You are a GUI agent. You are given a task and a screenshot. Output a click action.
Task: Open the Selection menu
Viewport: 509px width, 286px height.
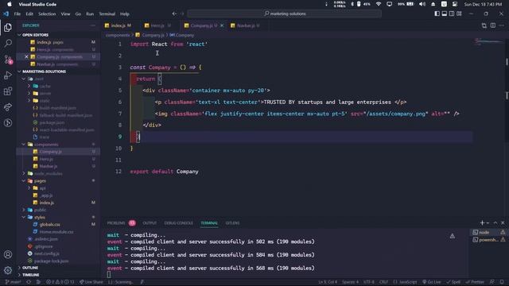tap(47, 14)
